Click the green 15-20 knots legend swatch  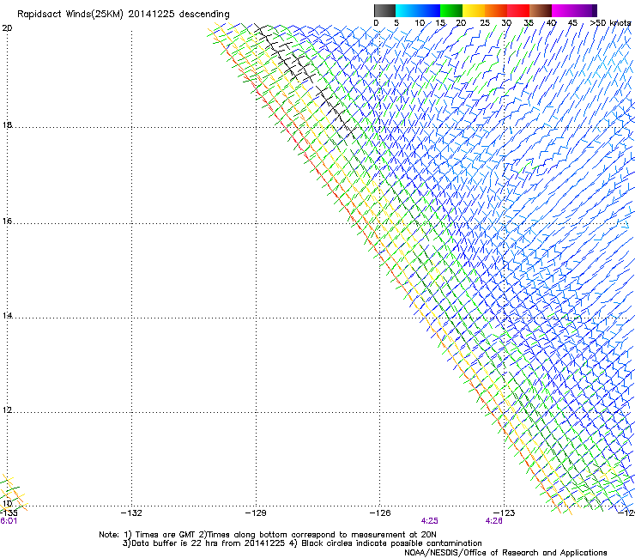pyautogui.click(x=451, y=10)
